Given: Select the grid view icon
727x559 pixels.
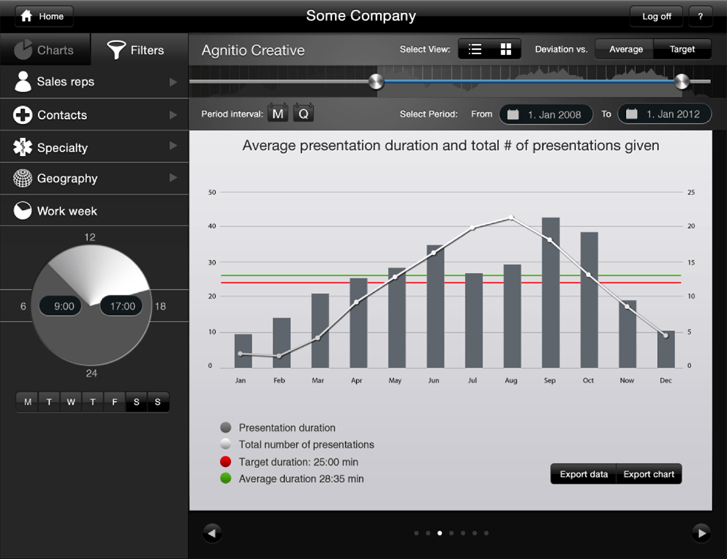Looking at the screenshot, I should pyautogui.click(x=506, y=50).
